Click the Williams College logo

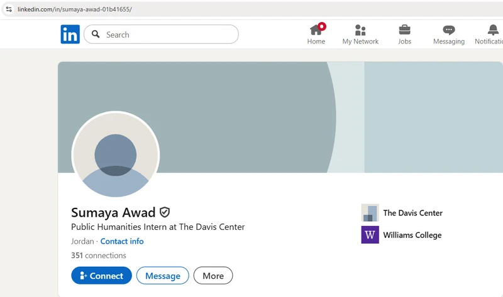click(370, 235)
